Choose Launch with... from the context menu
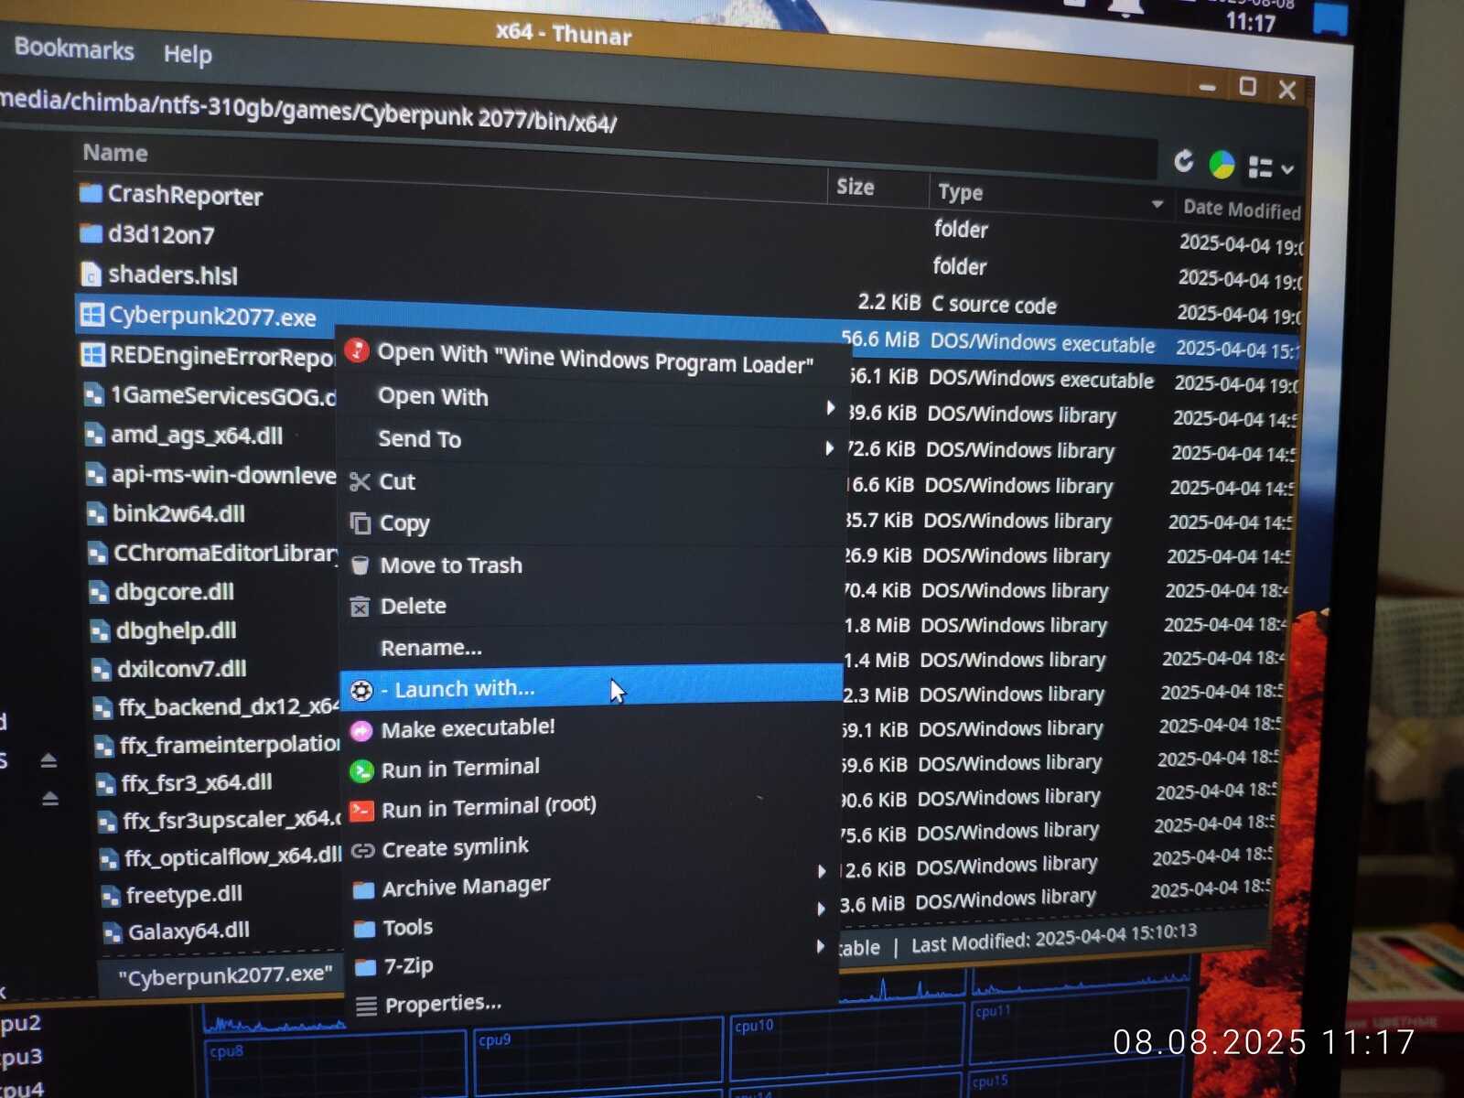The image size is (1464, 1098). [x=591, y=688]
